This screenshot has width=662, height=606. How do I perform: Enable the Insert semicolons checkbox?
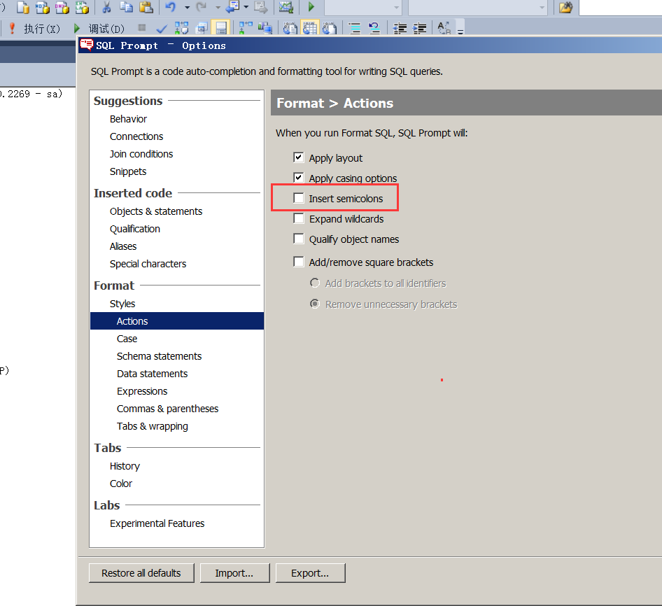[299, 198]
